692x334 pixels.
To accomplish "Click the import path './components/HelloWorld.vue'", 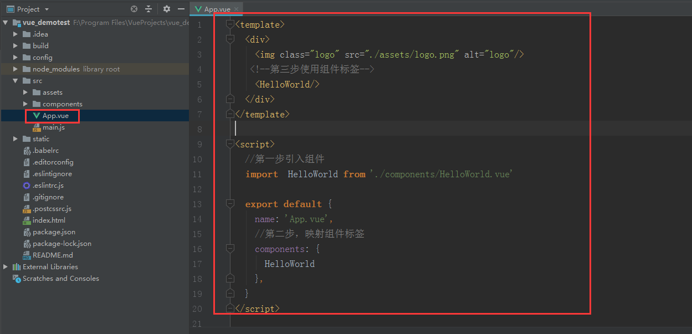I will click(441, 174).
